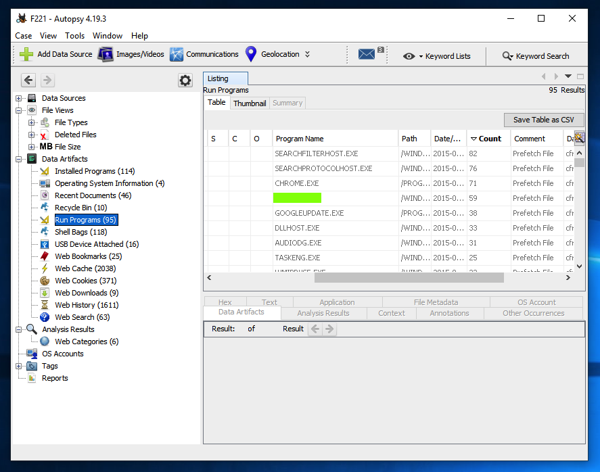Click the green highlighted program name cell
The height and width of the screenshot is (472, 600).
point(298,198)
